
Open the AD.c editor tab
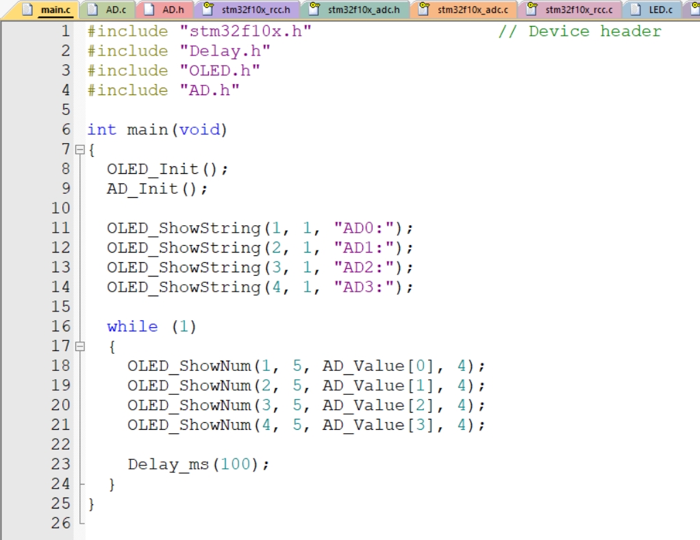107,10
